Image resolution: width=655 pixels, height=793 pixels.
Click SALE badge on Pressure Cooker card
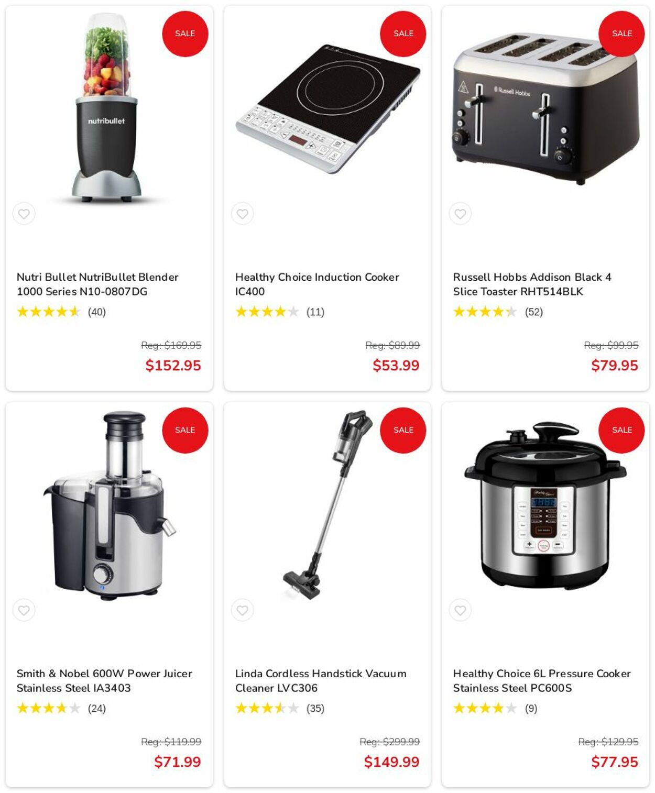pos(621,430)
